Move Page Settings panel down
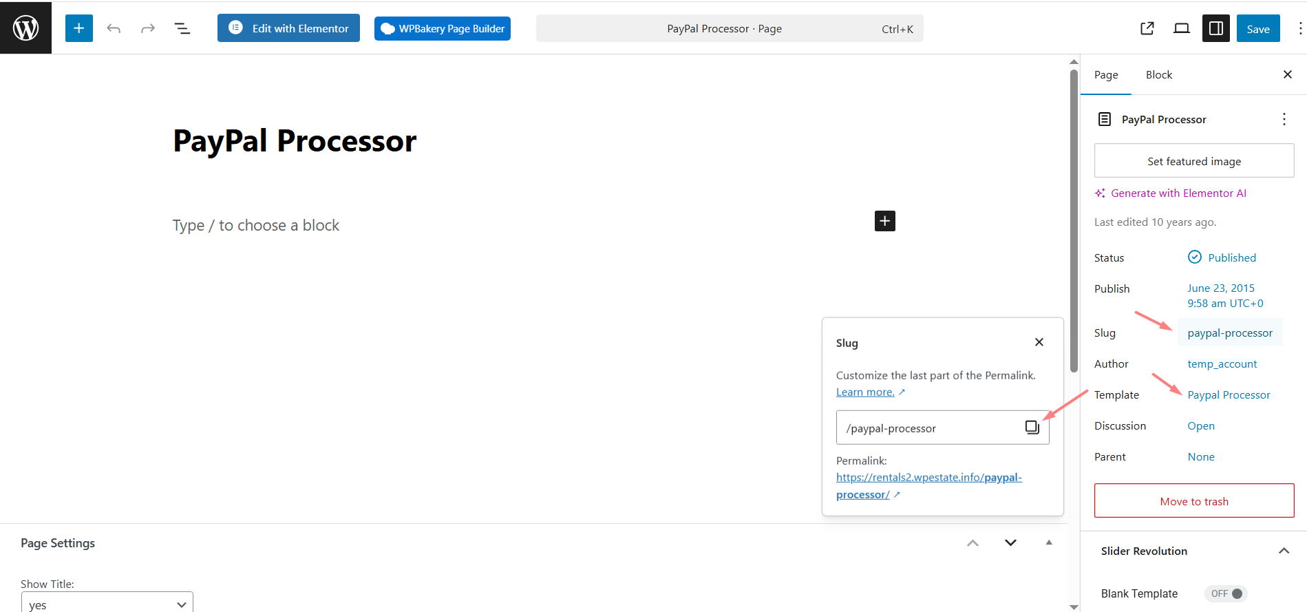 coord(1010,543)
